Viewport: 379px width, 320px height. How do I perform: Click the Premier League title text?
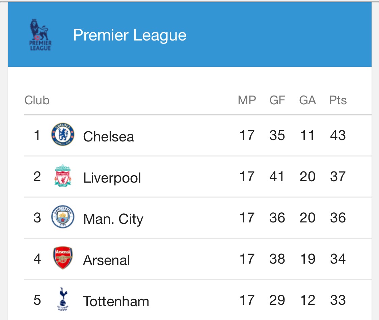(131, 34)
